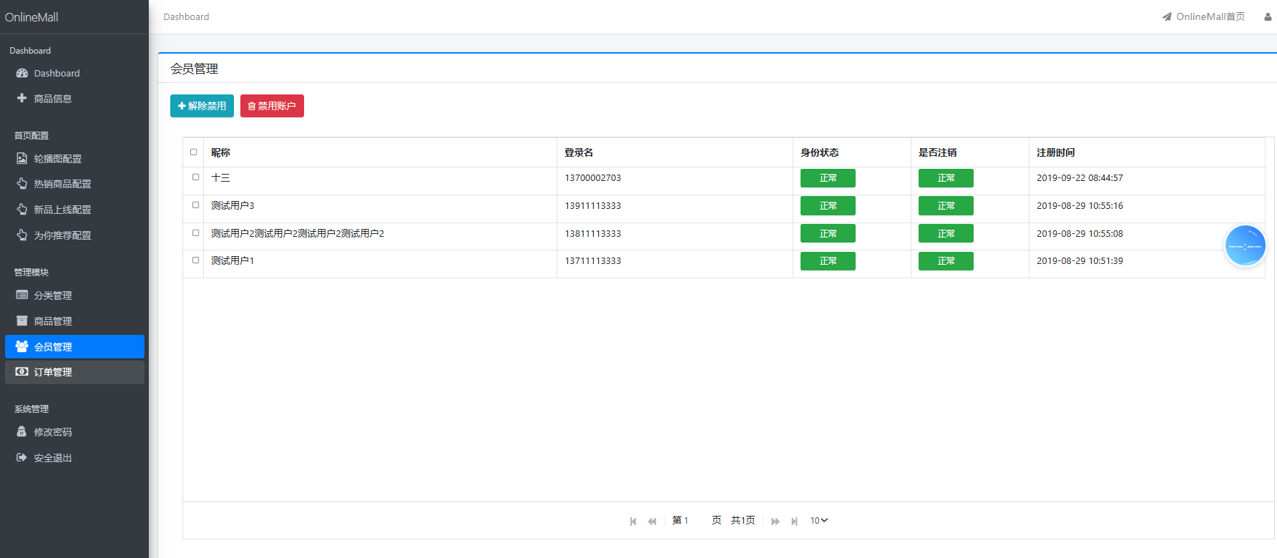The height and width of the screenshot is (558, 1277).
Task: Click the Dashboard breadcrumb in top bar
Action: click(x=186, y=16)
